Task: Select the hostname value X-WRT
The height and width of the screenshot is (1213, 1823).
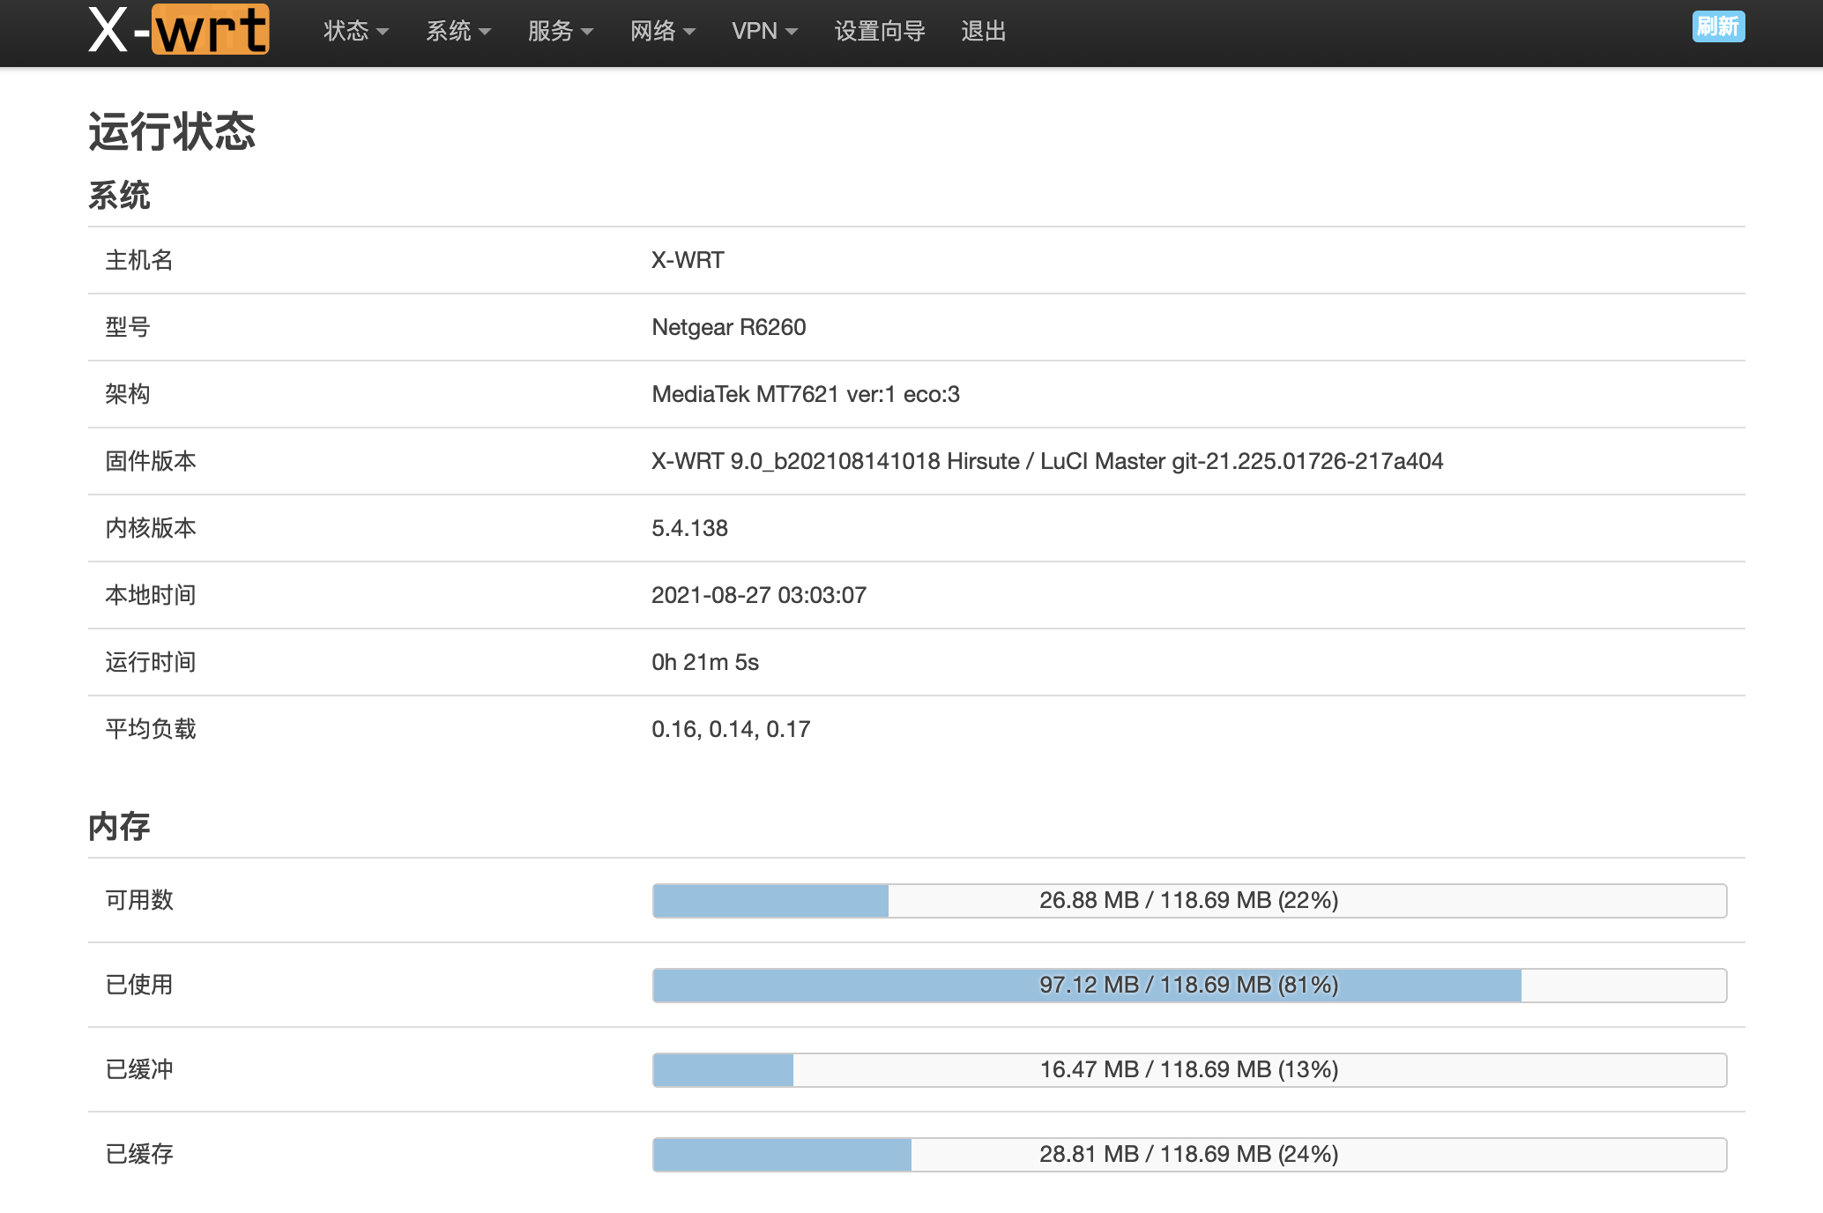Action: click(x=687, y=260)
